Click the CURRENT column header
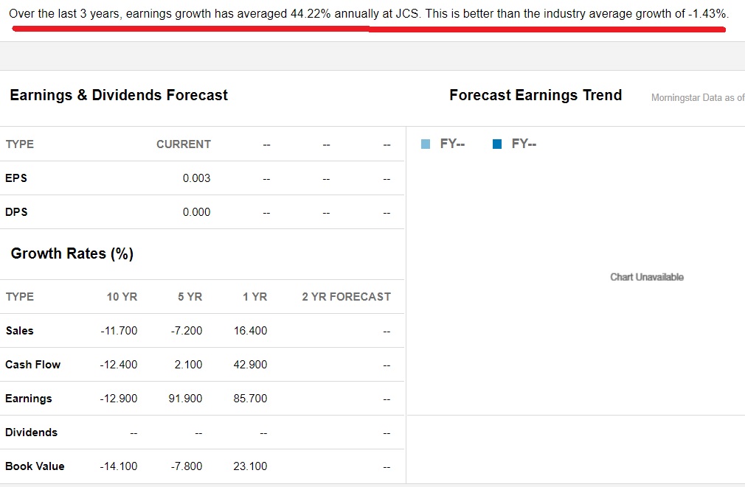The image size is (745, 487). tap(184, 144)
